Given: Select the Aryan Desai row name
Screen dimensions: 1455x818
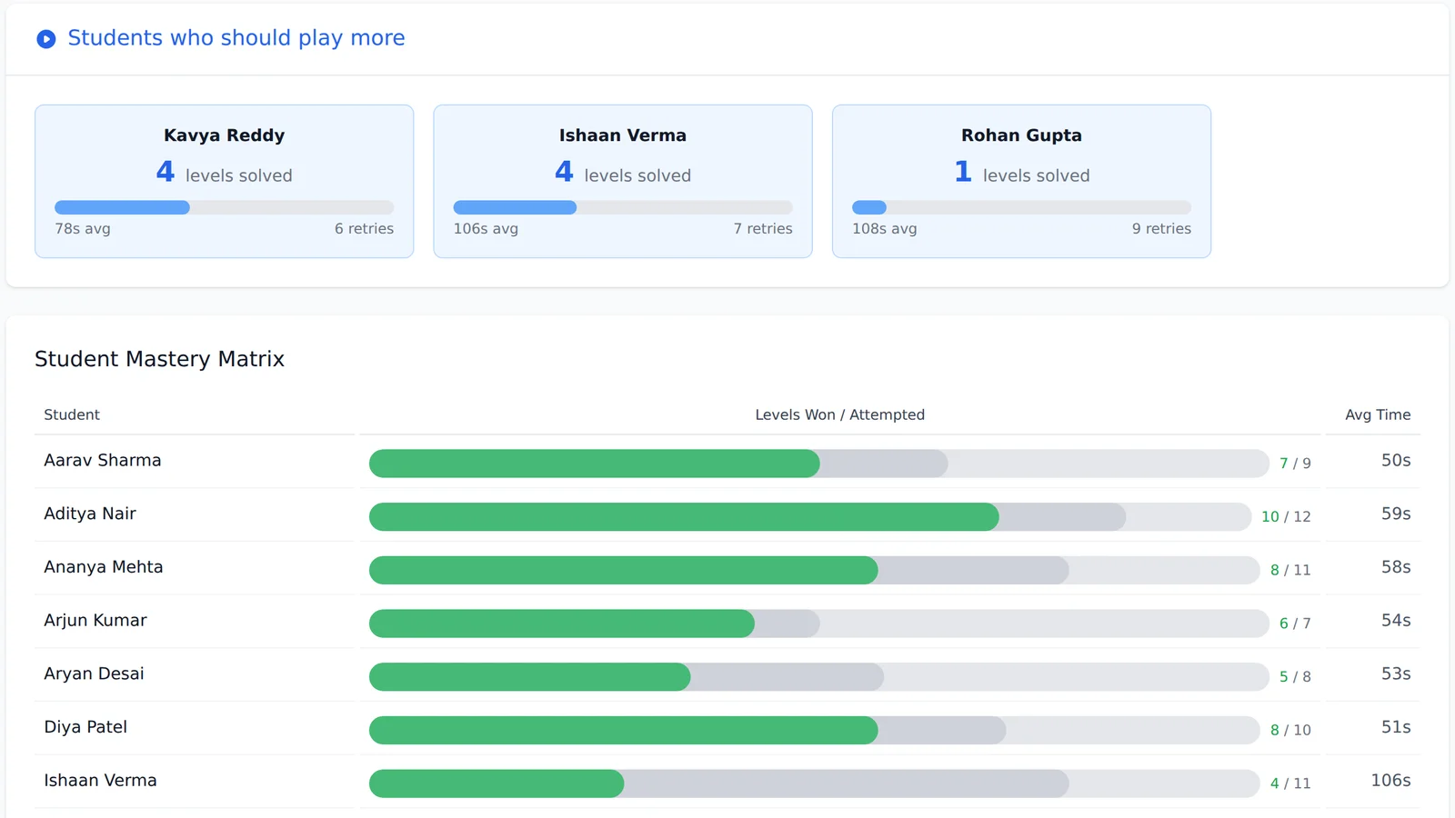Looking at the screenshot, I should click(94, 673).
